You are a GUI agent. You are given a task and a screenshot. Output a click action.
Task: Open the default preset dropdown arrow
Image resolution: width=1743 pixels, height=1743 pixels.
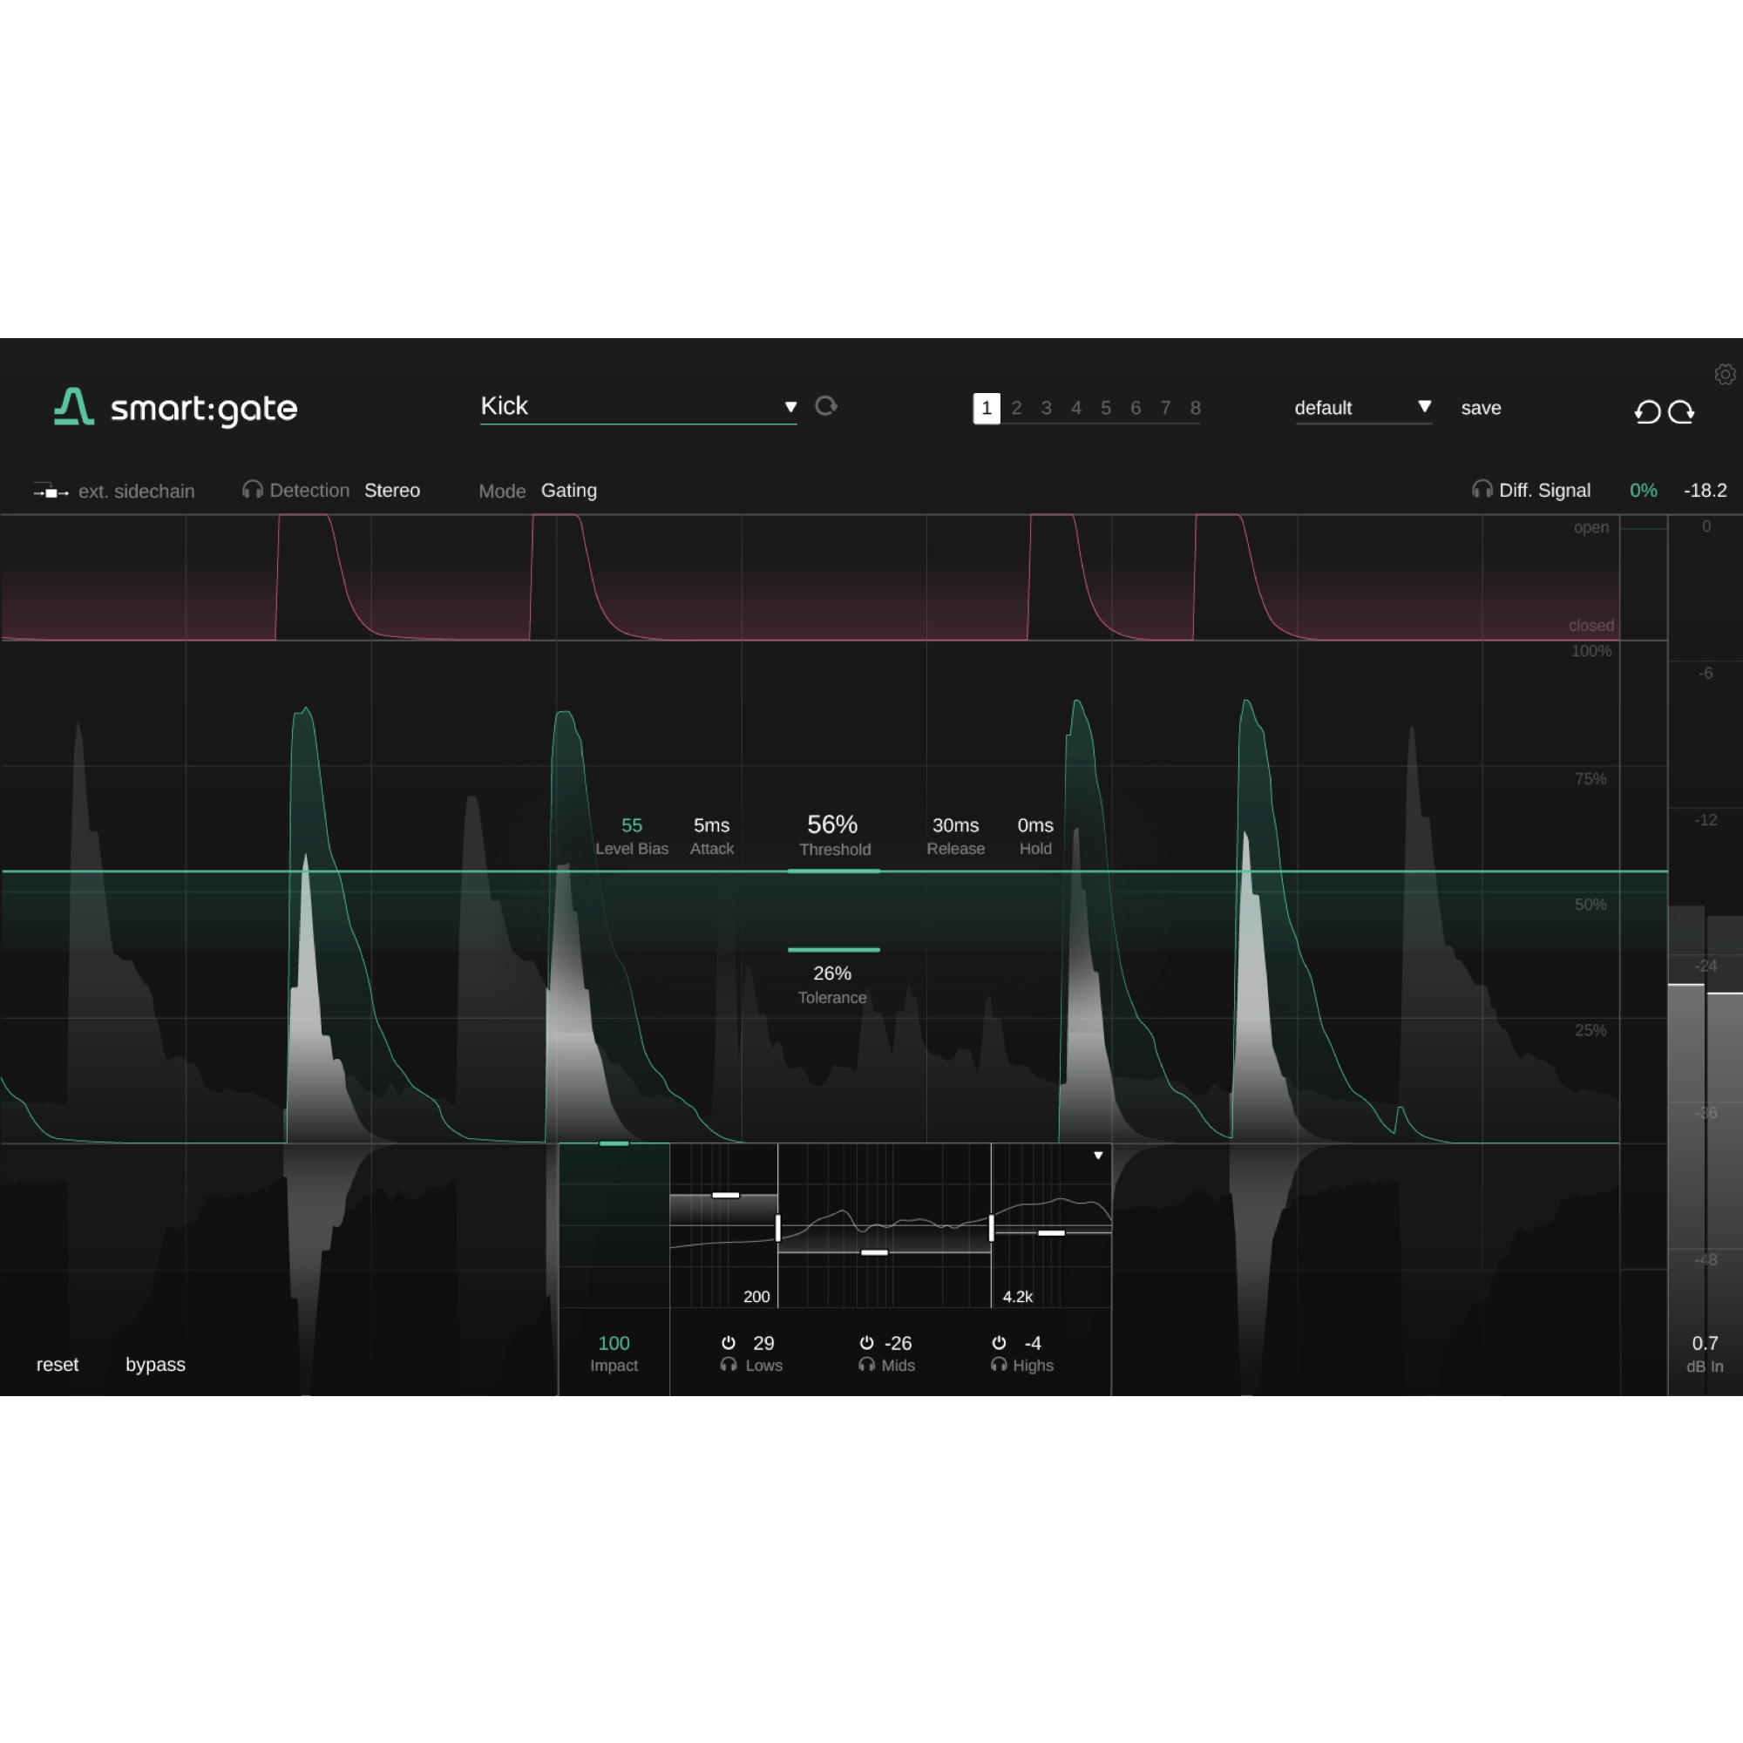click(1425, 406)
